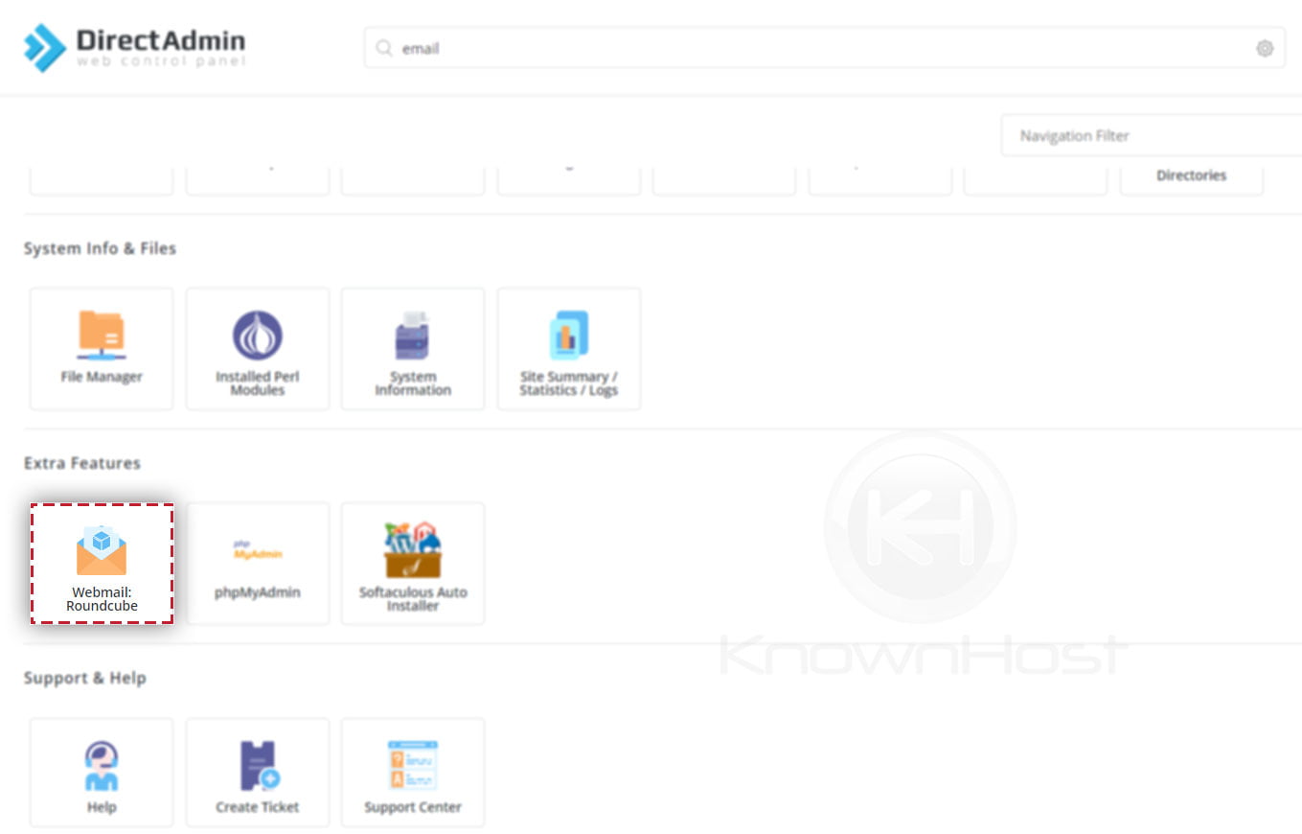Click the Create Ticket icon
This screenshot has width=1302, height=834.
click(x=257, y=772)
